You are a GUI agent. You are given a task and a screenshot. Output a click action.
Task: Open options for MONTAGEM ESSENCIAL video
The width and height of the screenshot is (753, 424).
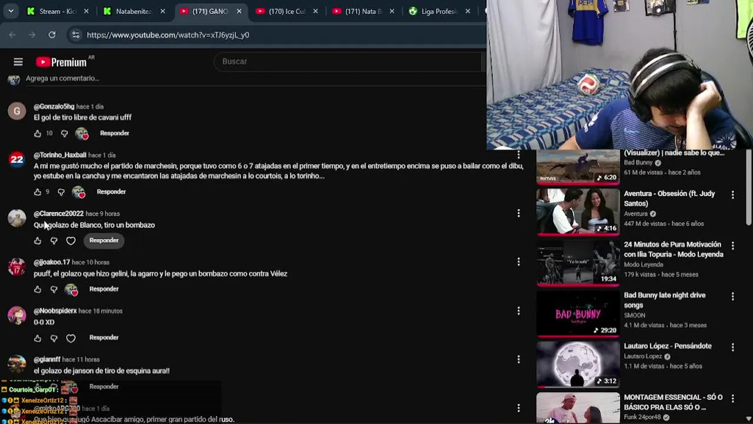(732, 397)
